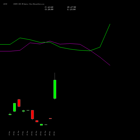The image size is (140, 140).
Task: Click the open value "O: 26.00"
Action: [x=49, y=10]
